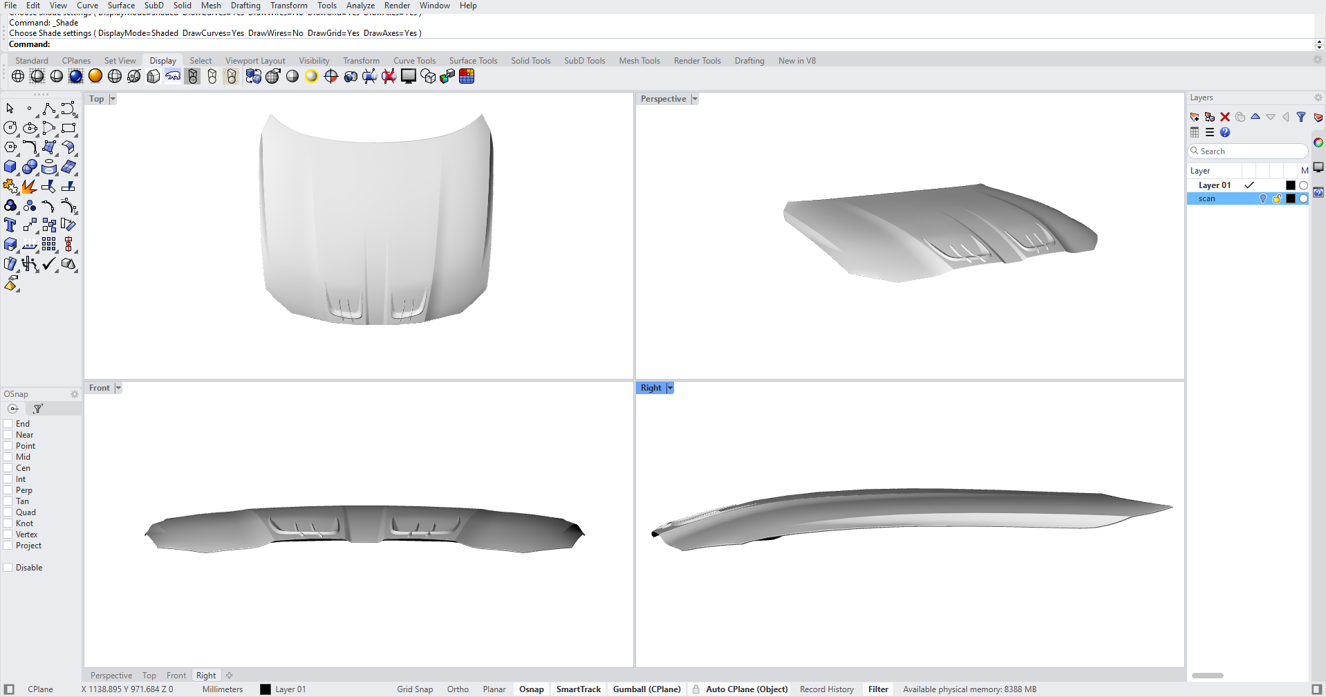The height and width of the screenshot is (697, 1326).
Task: Click the black color swatch for Layer 01
Action: click(x=1290, y=185)
